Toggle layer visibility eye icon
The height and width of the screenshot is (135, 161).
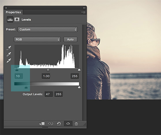point(68,124)
